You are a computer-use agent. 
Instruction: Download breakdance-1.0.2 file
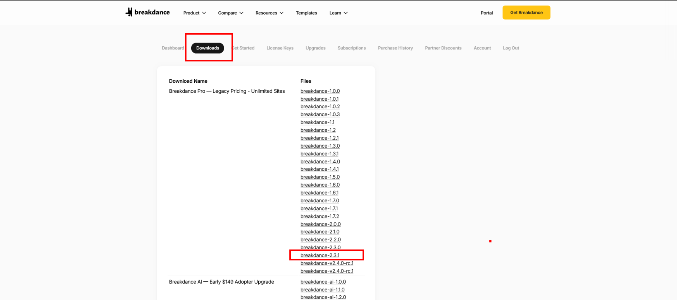[x=320, y=107]
